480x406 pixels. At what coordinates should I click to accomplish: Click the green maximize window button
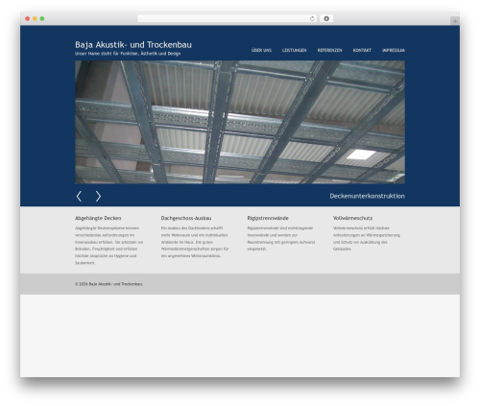coord(42,18)
